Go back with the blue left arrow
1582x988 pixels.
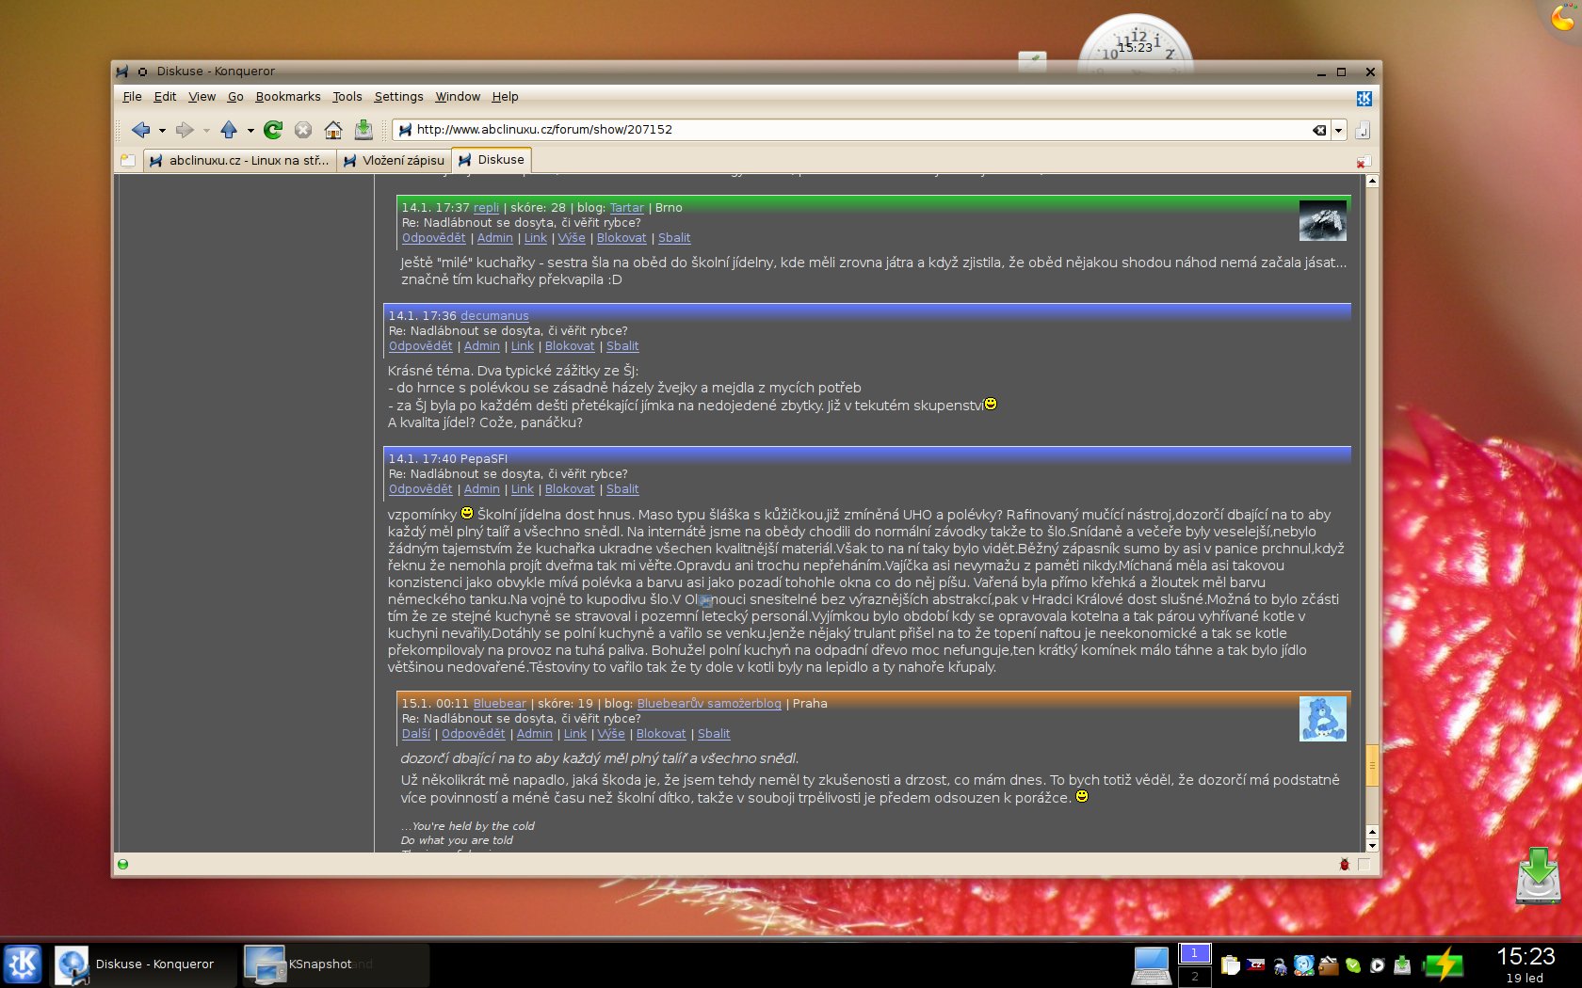(141, 130)
